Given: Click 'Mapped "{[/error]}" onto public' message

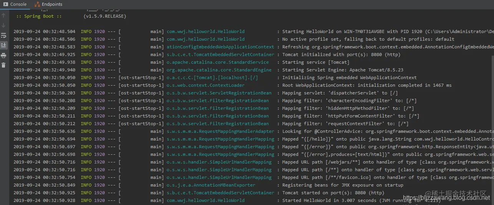Looking at the screenshot, I should coord(388,147).
